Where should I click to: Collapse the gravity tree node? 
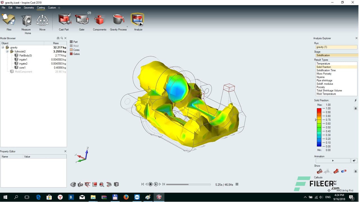pos(3,47)
